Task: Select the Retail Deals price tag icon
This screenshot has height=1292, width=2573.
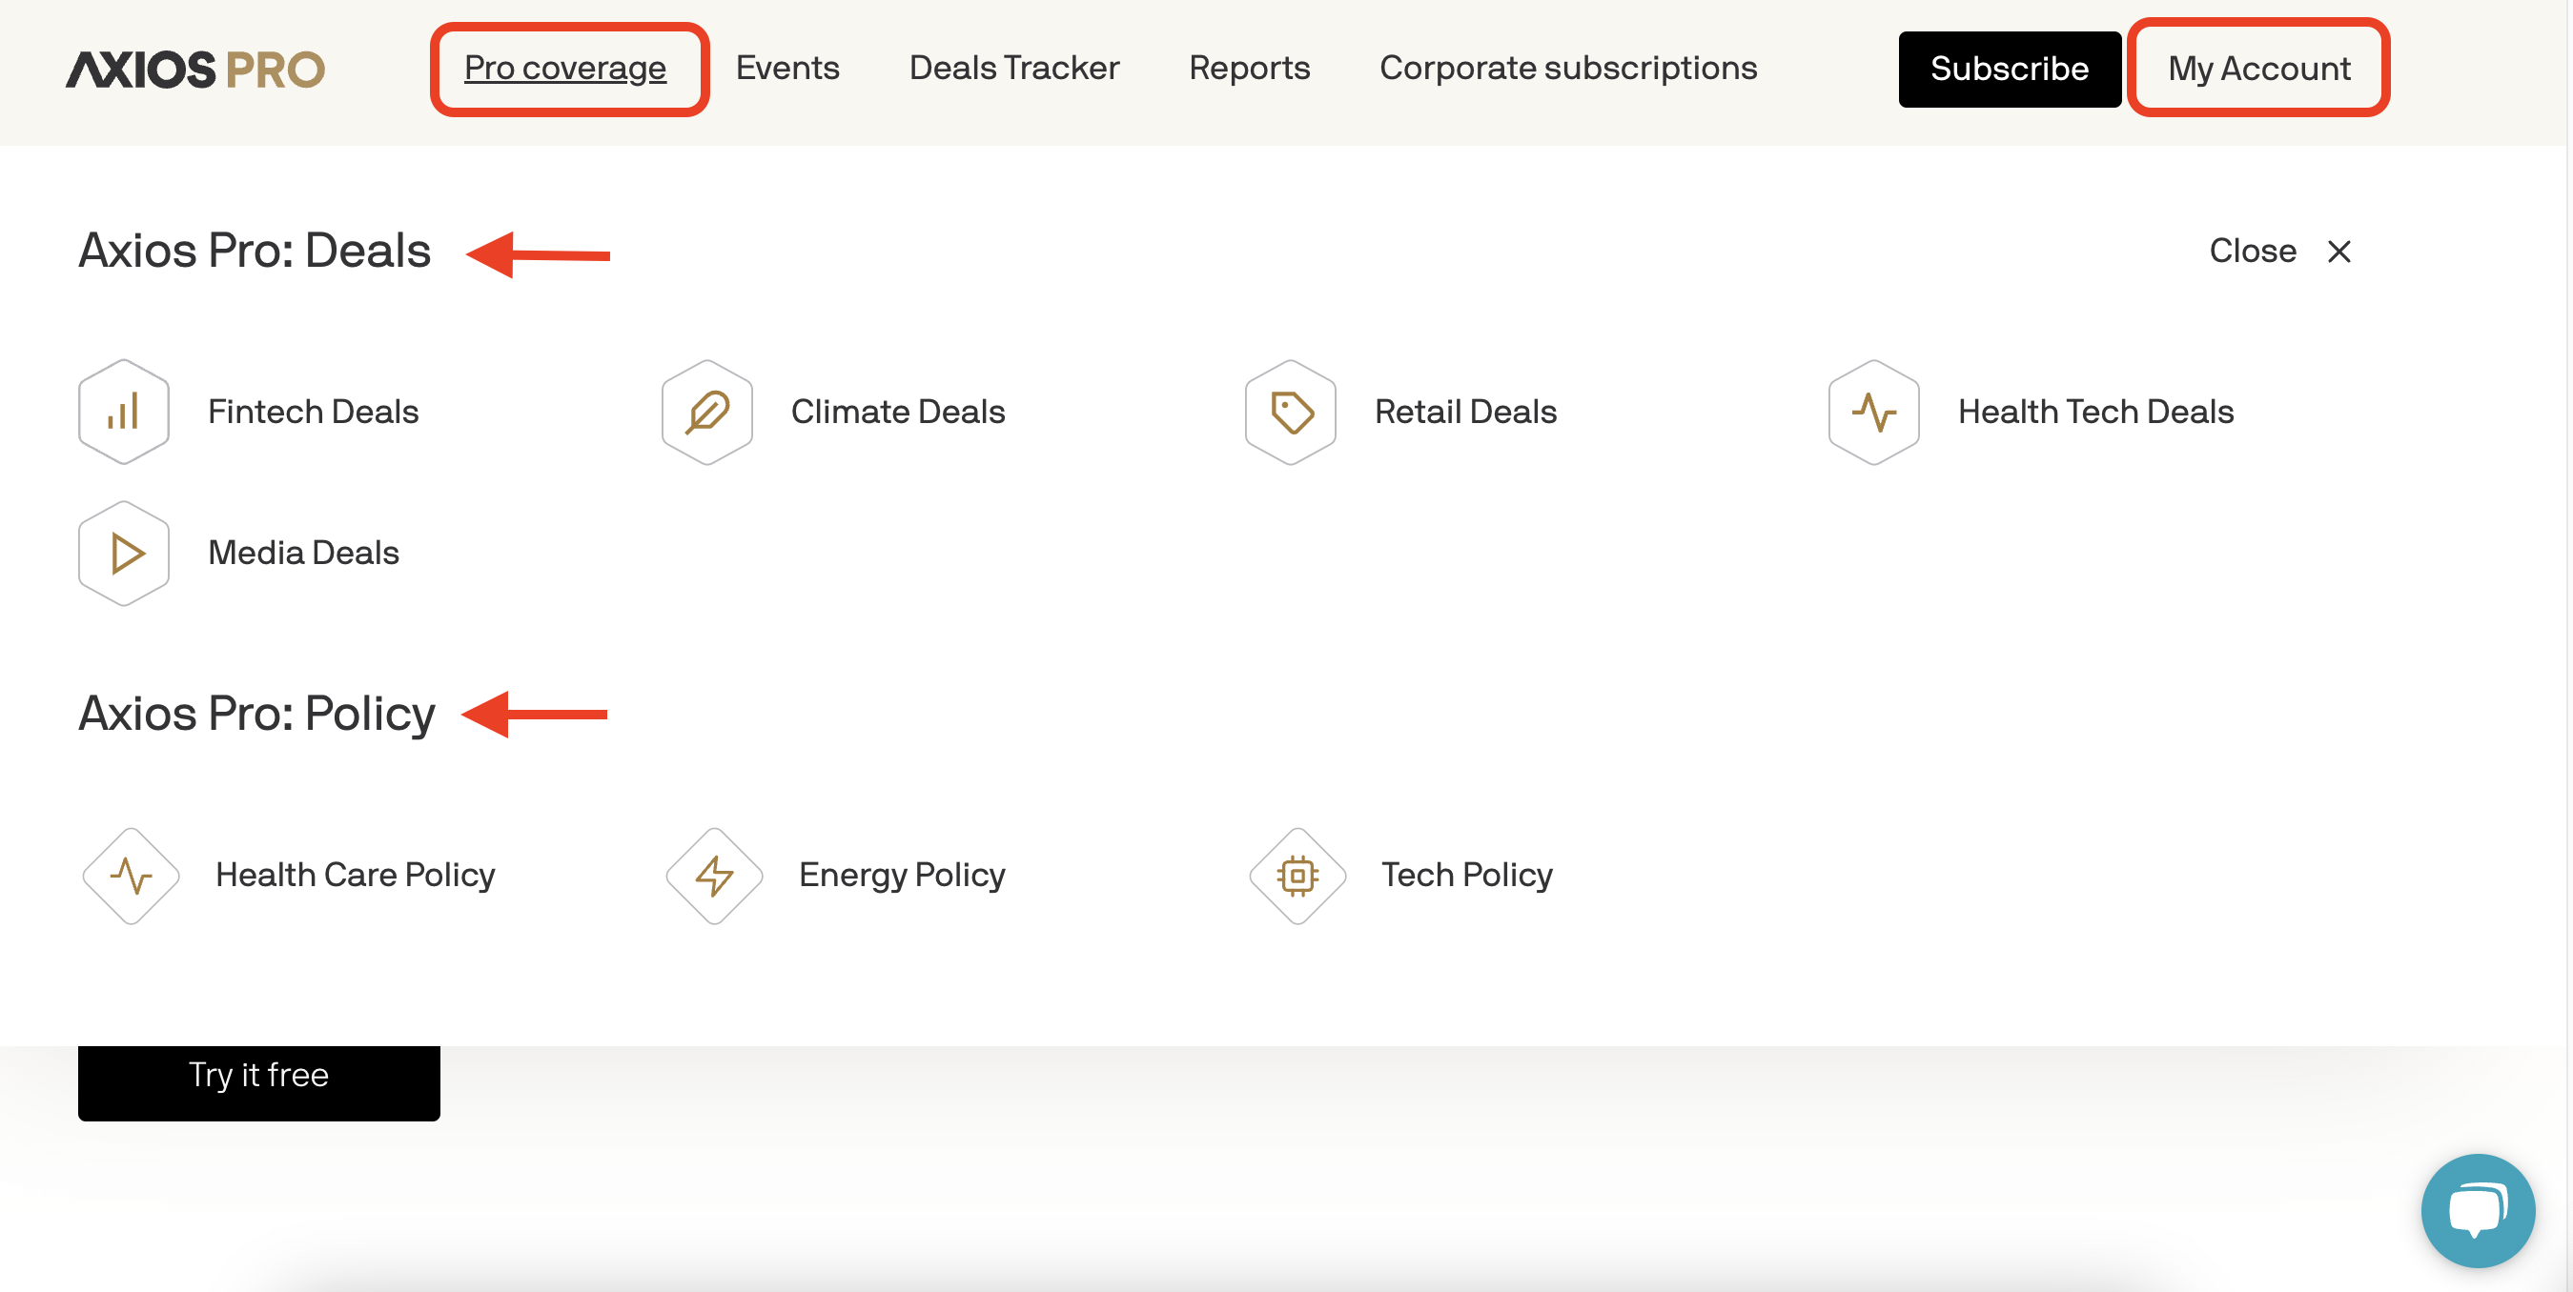Action: 1290,411
